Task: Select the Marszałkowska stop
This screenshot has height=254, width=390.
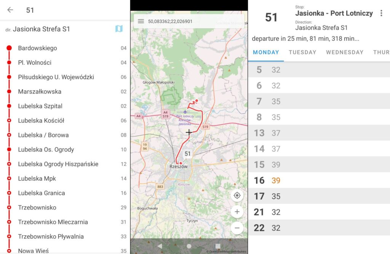Action: (x=65, y=92)
